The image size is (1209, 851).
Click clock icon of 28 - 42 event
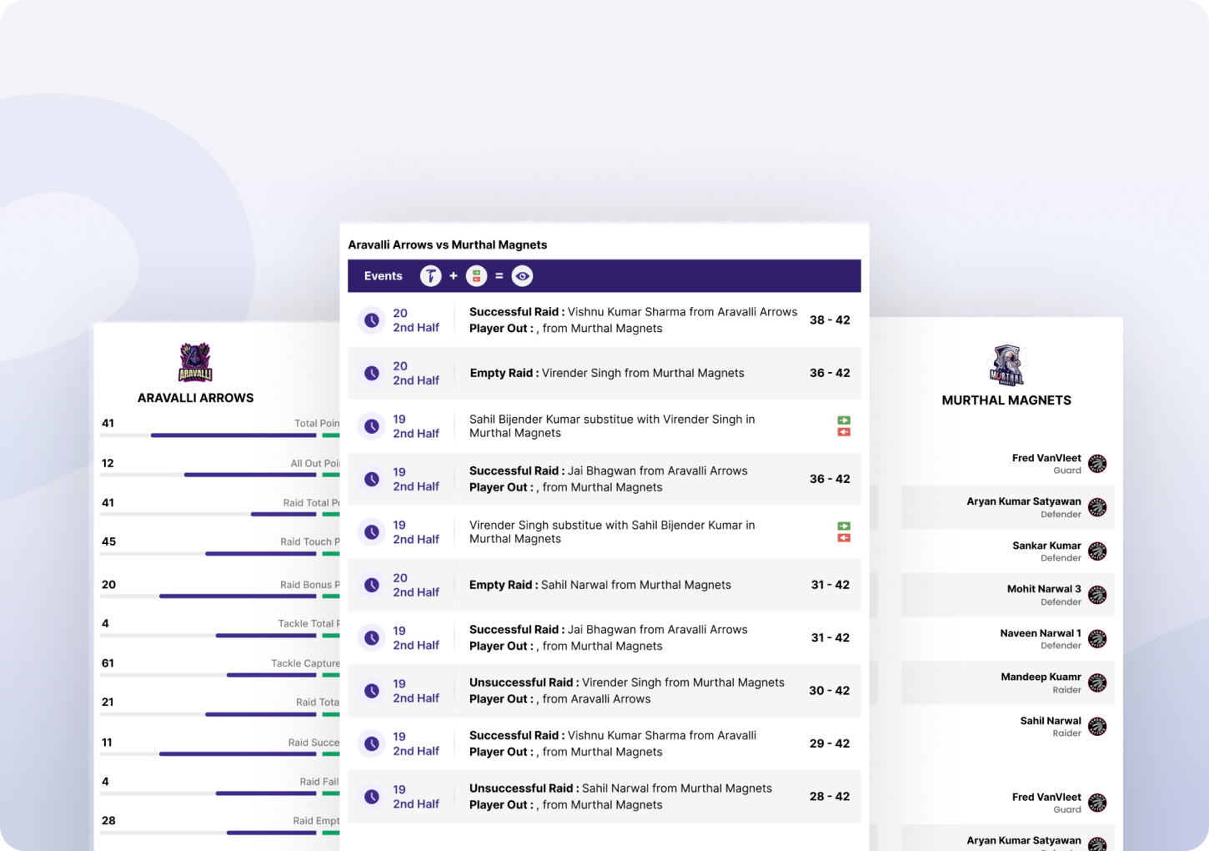(372, 797)
